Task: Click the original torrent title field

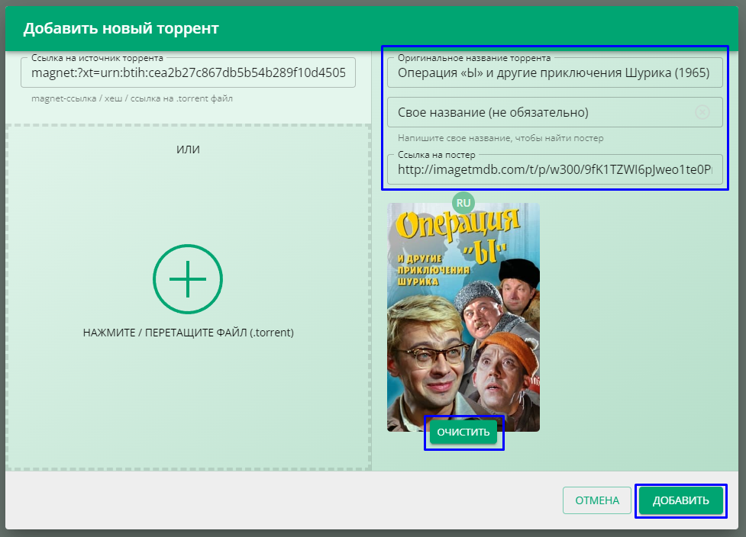Action: tap(554, 74)
